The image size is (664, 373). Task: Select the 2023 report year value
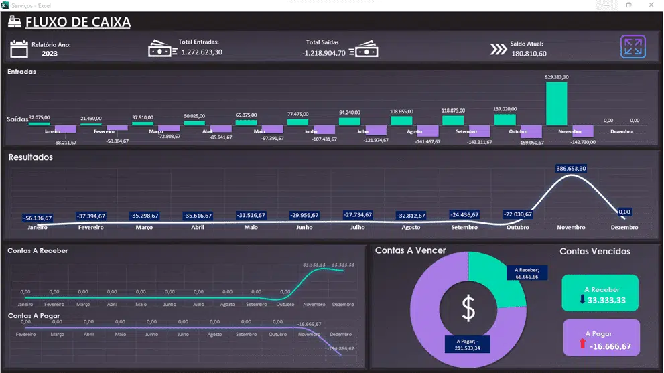coord(50,54)
